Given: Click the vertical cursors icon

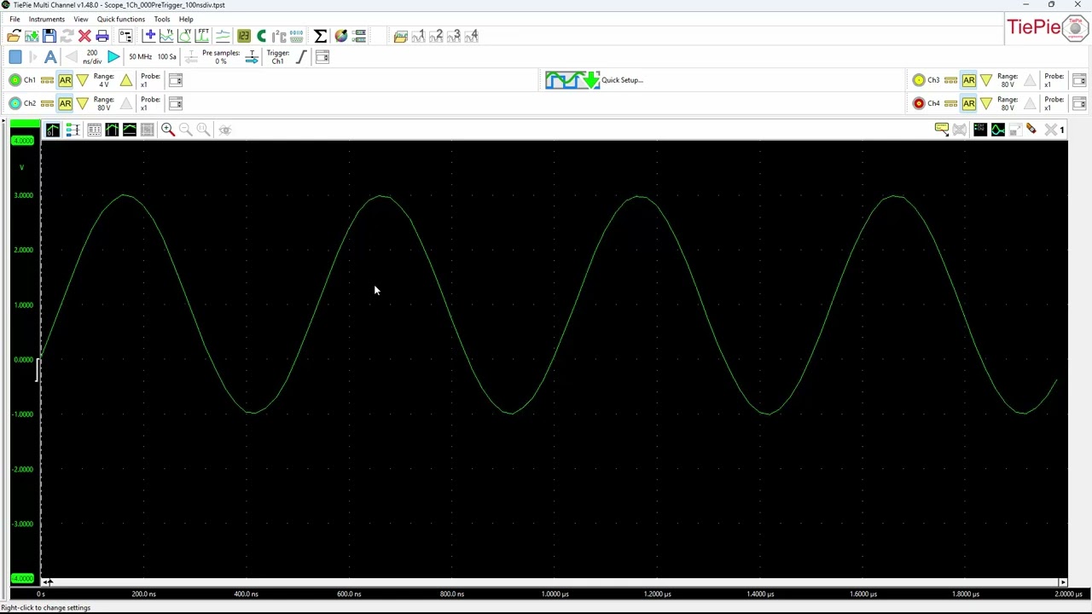Looking at the screenshot, I should pyautogui.click(x=112, y=130).
